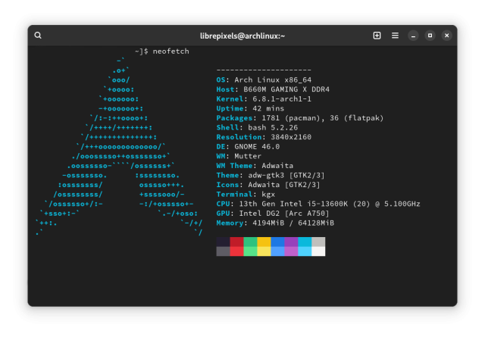Click the dark yellow color block
This screenshot has width=485, height=337.
(x=264, y=242)
